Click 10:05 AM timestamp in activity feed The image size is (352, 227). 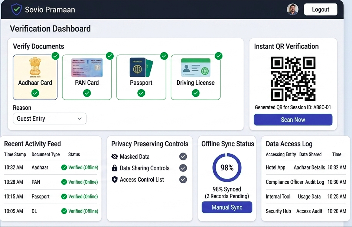click(13, 211)
